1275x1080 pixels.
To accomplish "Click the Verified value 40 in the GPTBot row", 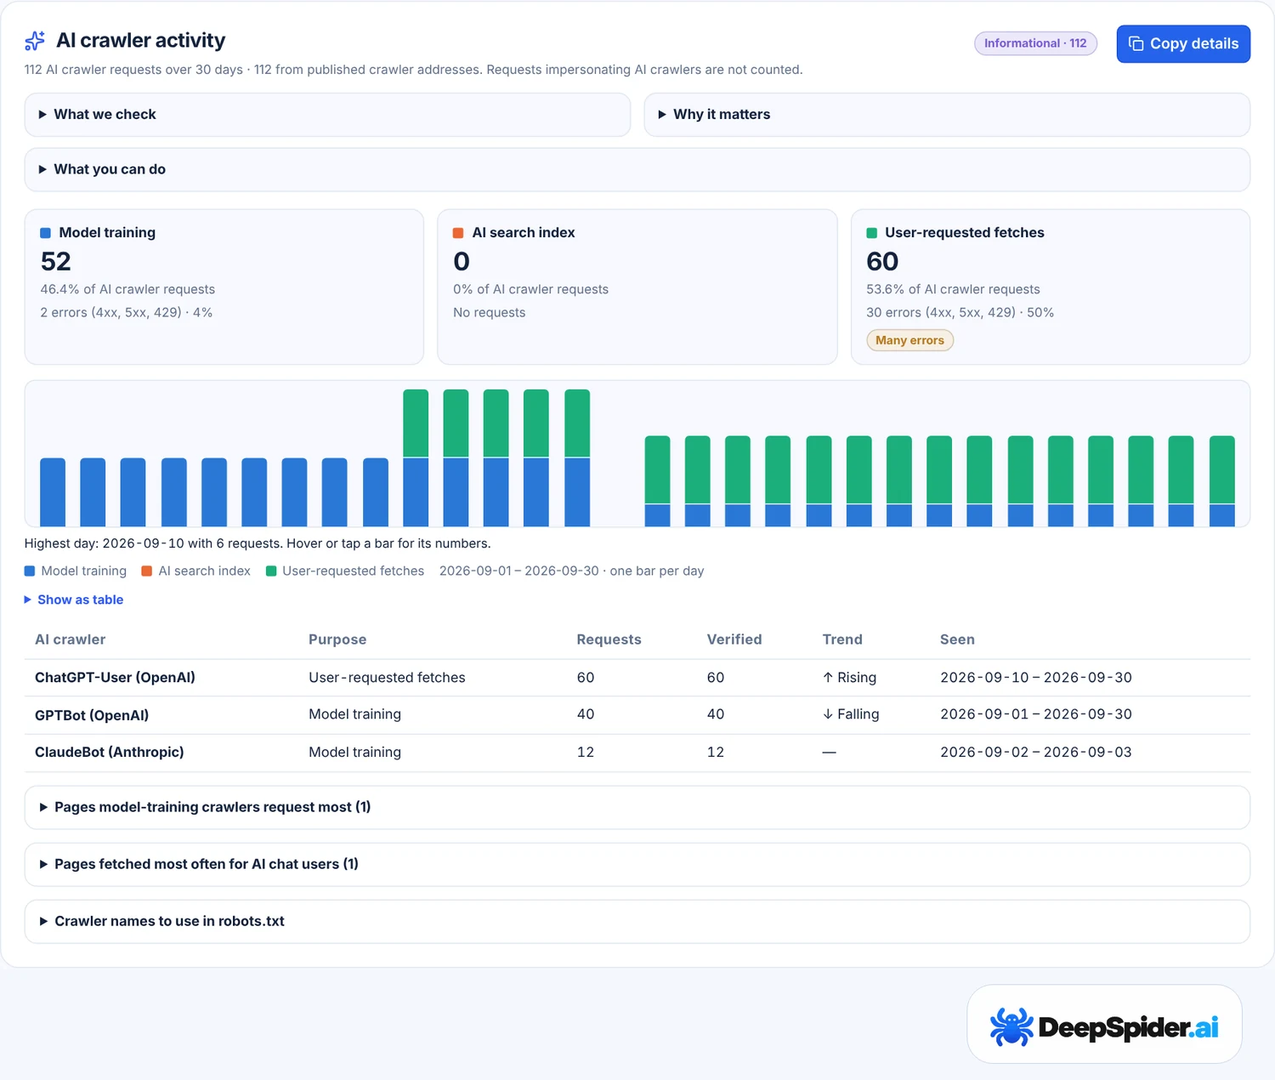I will [716, 715].
